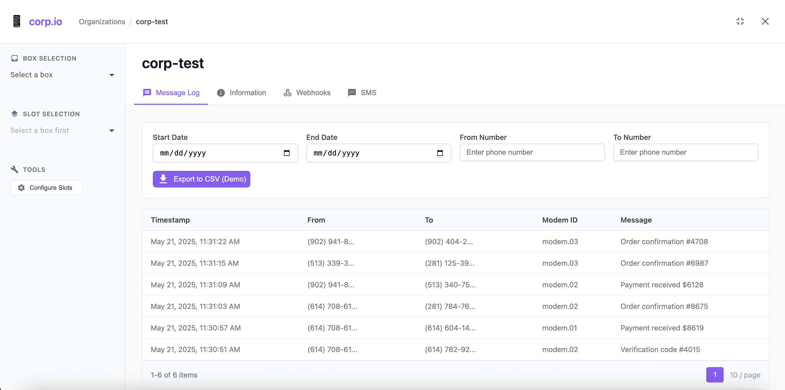Select row with timestamp 11:30:57 AM
This screenshot has height=390, width=785.
pyautogui.click(x=456, y=328)
